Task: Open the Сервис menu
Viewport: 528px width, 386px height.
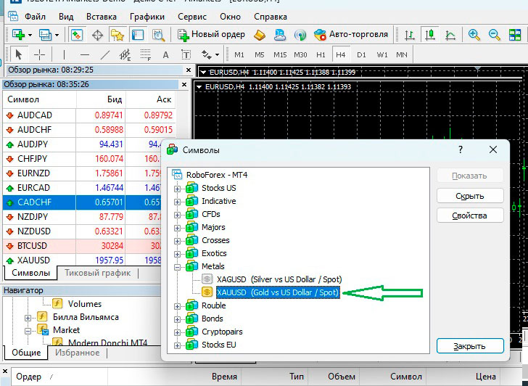Action: [x=191, y=16]
